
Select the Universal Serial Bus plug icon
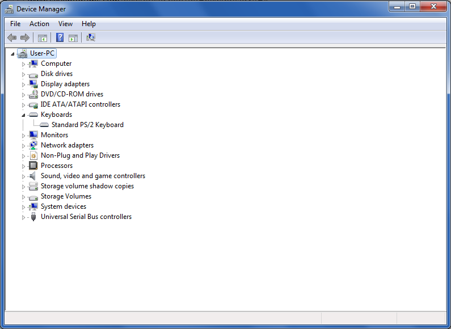[x=33, y=217]
